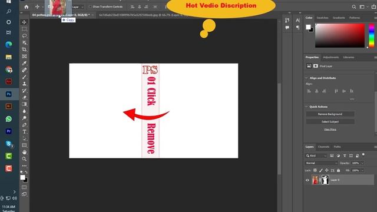The height and width of the screenshot is (212, 377).
Task: Select the History Brush tool
Action: (24, 91)
